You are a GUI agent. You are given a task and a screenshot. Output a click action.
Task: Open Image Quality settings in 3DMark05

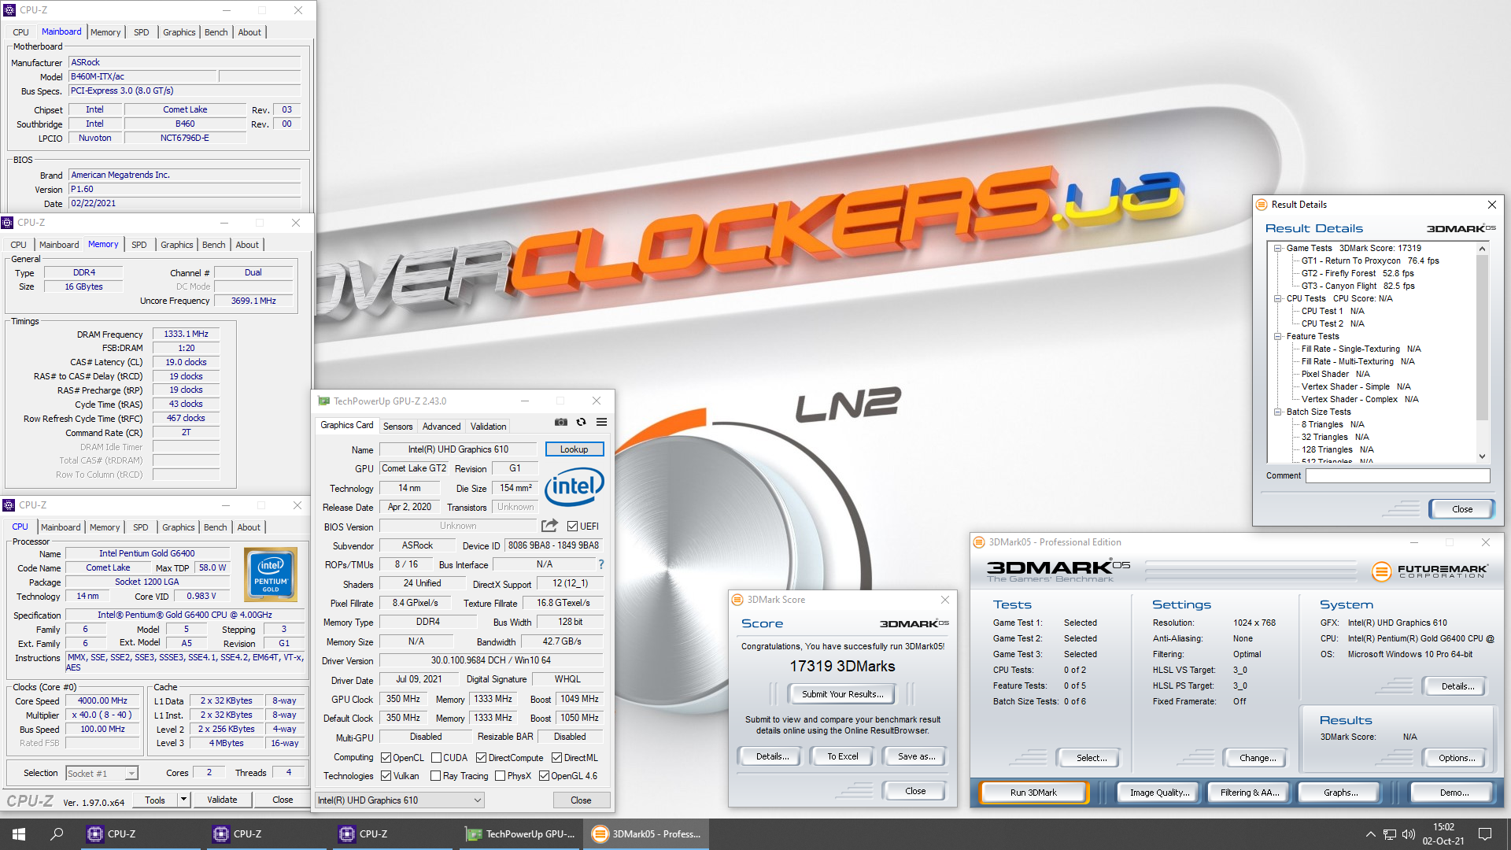1159,793
